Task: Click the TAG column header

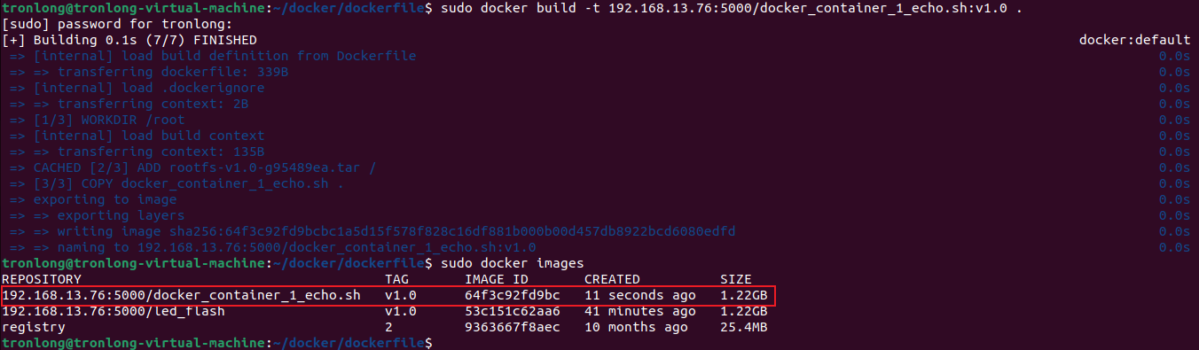Action: point(396,279)
